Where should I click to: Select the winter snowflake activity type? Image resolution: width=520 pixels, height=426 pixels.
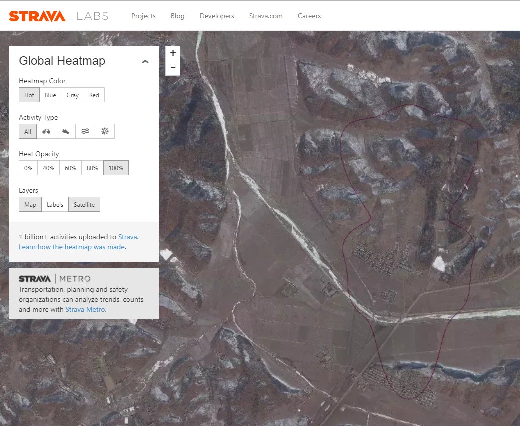[x=105, y=131]
